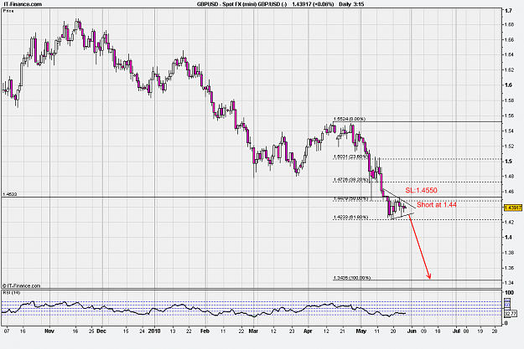The width and height of the screenshot is (524, 349).
Task: Click the '1.5031 (23.60%)' Fibonacci label
Action: click(x=350, y=157)
